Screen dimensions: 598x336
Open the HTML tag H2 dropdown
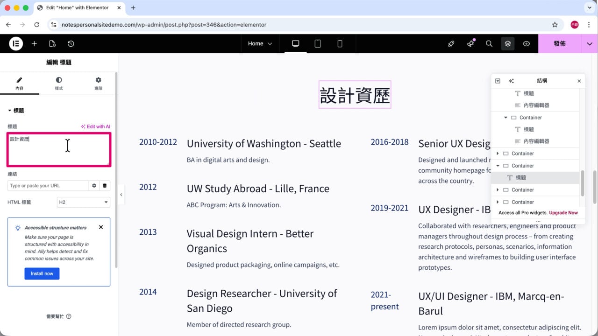(x=83, y=202)
